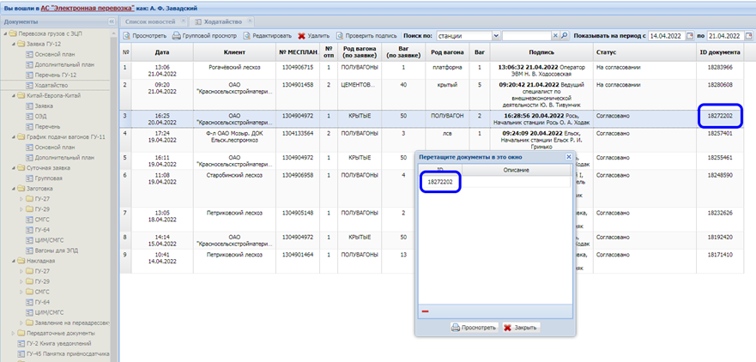Open the ОЭД item in the tree
The width and height of the screenshot is (756, 362).
pyautogui.click(x=41, y=116)
